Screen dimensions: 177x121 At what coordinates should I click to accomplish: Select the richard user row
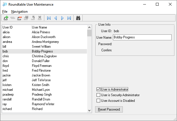tap(45, 109)
